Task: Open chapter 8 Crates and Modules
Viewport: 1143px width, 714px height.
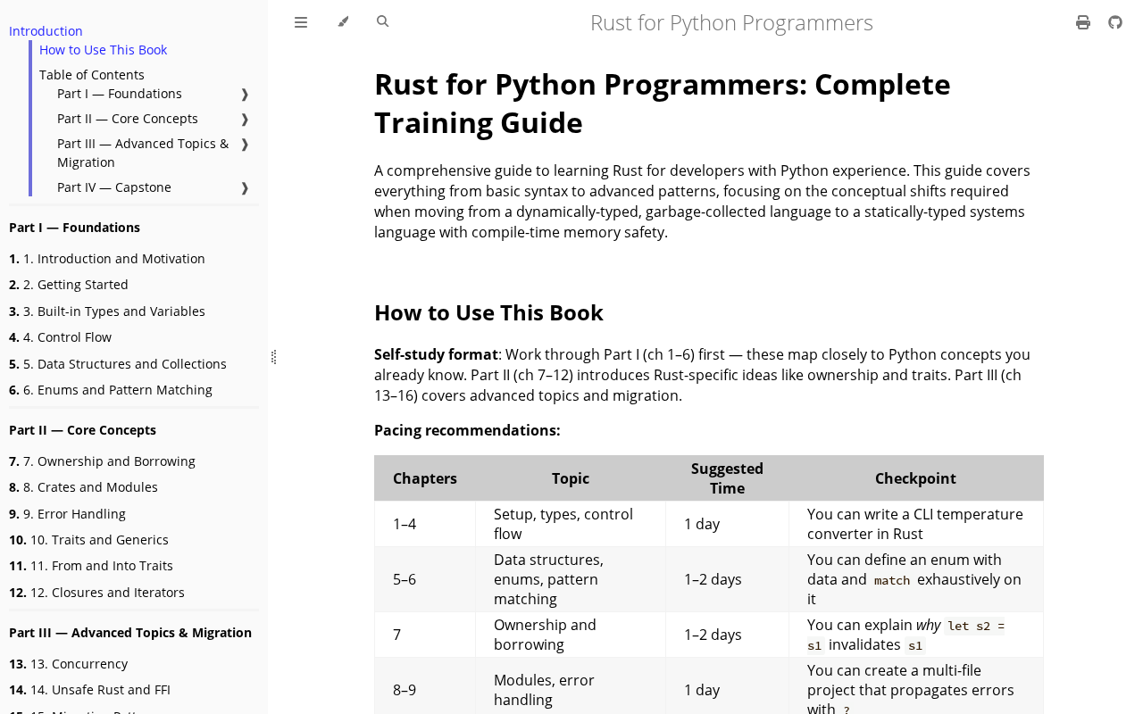Action: 83,487
